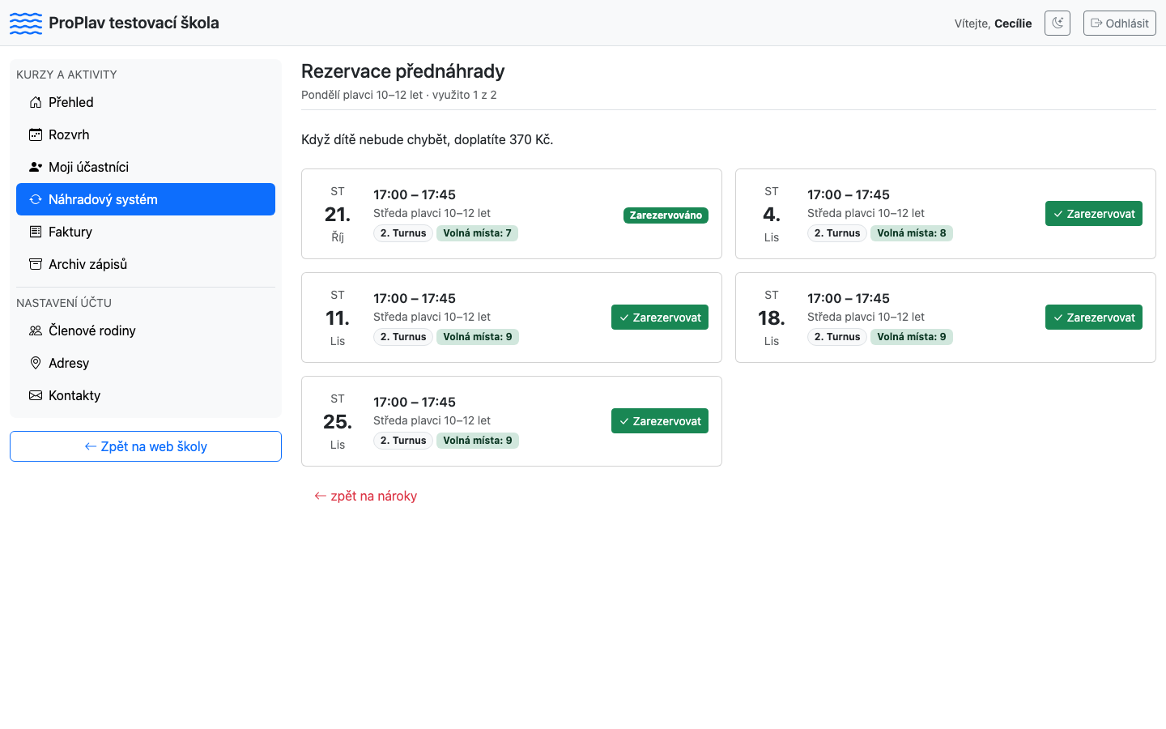Click the people icon beside Členové rodiny

coord(36,330)
